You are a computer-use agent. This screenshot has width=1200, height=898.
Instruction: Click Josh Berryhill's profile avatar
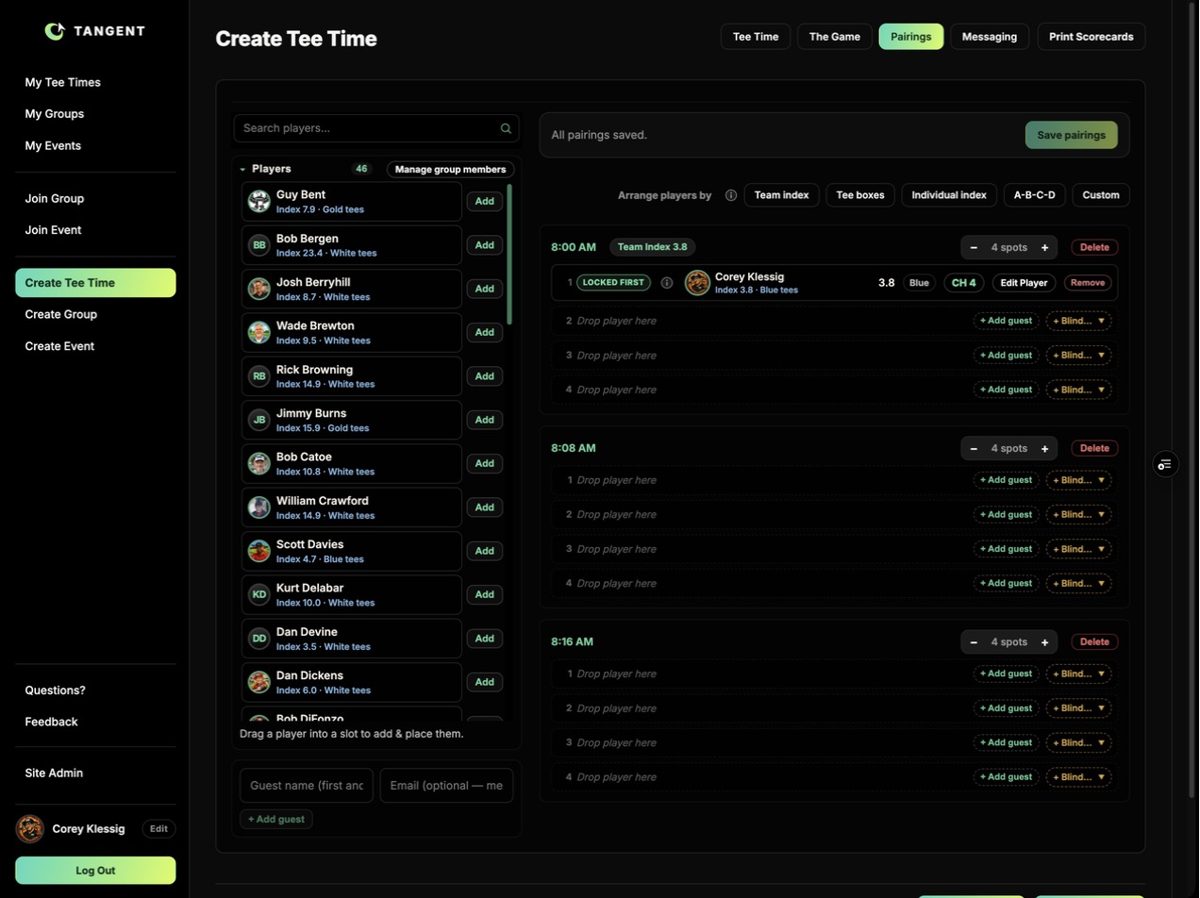259,289
